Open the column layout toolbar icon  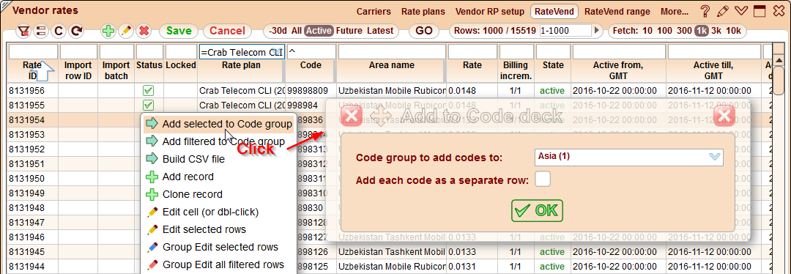(x=41, y=31)
